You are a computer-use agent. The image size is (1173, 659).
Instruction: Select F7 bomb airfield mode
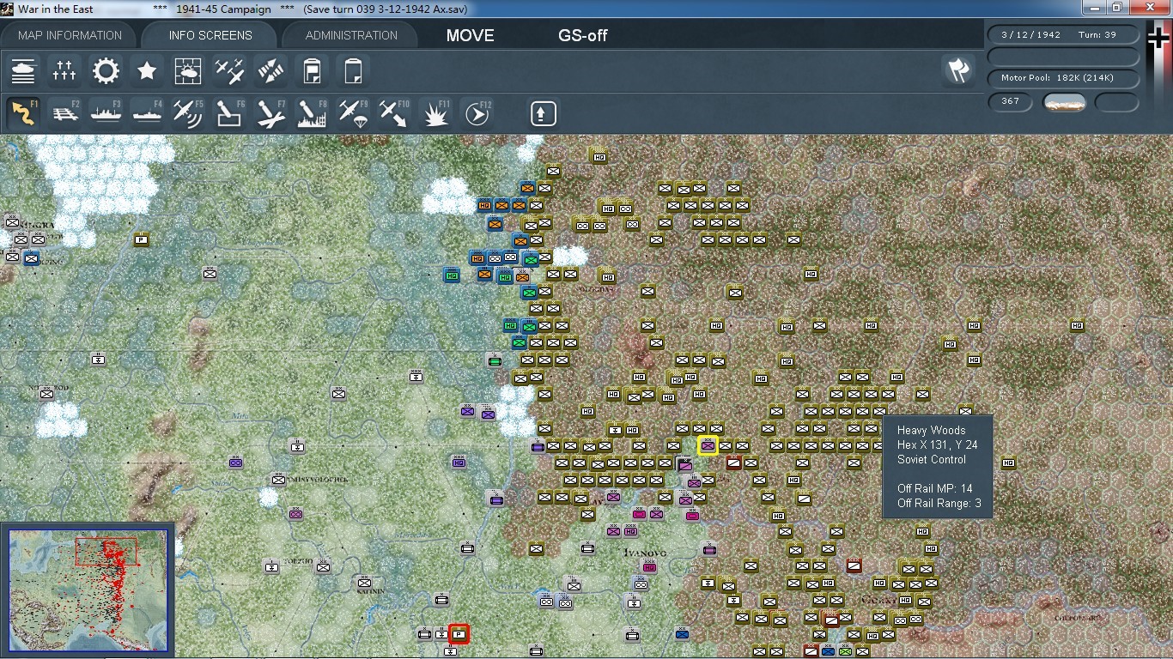(270, 113)
